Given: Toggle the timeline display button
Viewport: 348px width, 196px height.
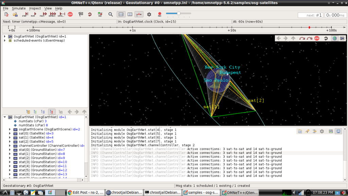Looking at the screenshot, I should (139, 14).
